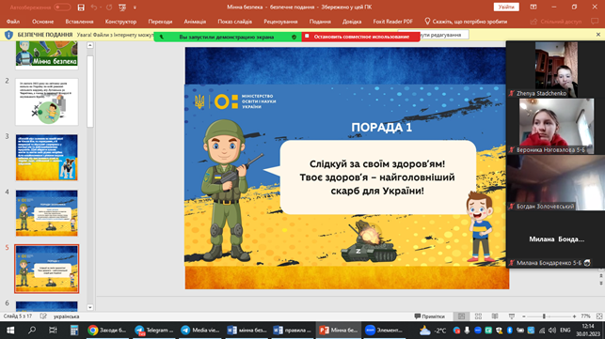Open Reading view from the status bar
605x339 pixels.
(495, 316)
